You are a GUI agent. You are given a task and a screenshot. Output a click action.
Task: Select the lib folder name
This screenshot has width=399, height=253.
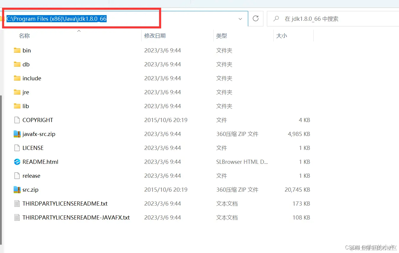(26, 106)
